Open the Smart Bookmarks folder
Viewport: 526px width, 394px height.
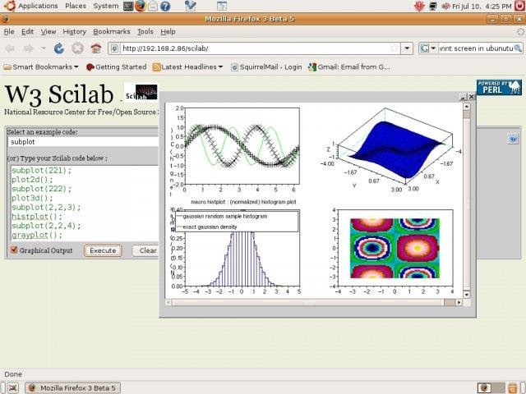coord(40,67)
